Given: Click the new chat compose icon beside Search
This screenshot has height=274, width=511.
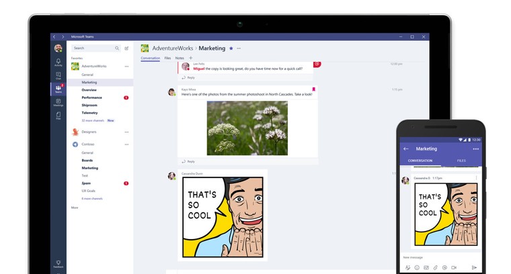Looking at the screenshot, I should point(126,48).
